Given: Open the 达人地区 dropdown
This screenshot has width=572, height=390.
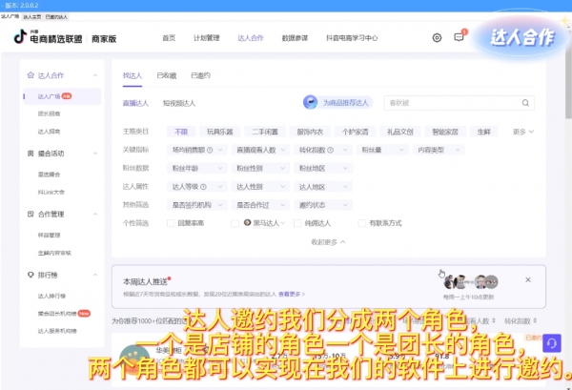Looking at the screenshot, I should (x=323, y=187).
